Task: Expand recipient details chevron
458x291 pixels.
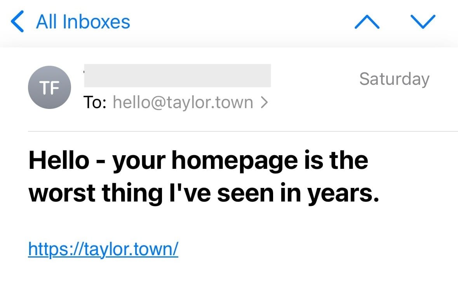Action: click(265, 102)
